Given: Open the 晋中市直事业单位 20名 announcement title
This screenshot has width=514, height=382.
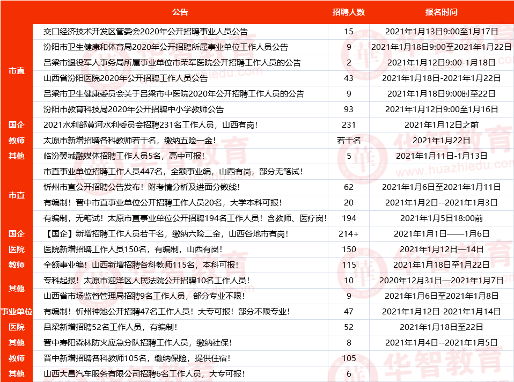Looking at the screenshot, I should (x=163, y=203).
